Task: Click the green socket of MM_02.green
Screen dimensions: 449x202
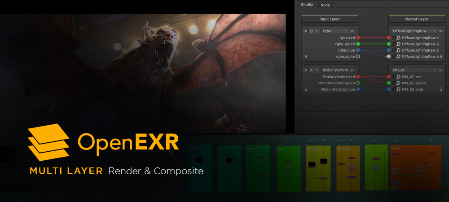Action: click(388, 83)
